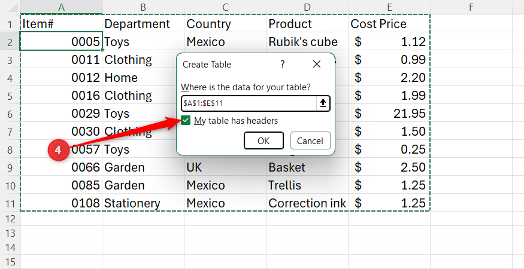
Task: Click the Department header cell
Action: coord(143,24)
